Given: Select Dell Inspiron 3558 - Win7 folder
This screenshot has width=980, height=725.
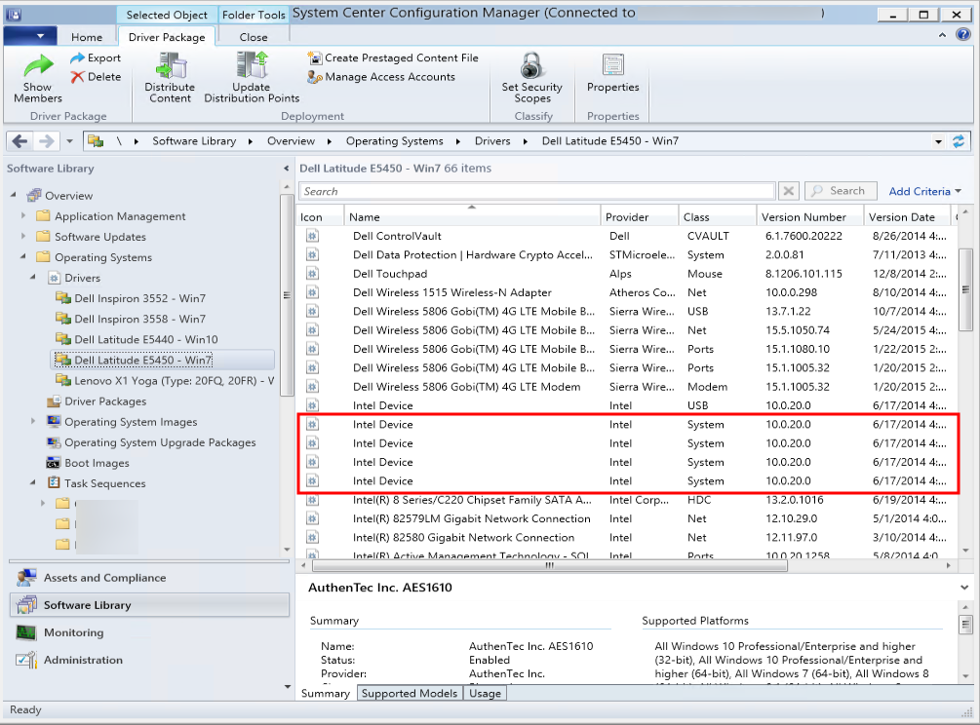Looking at the screenshot, I should (139, 319).
